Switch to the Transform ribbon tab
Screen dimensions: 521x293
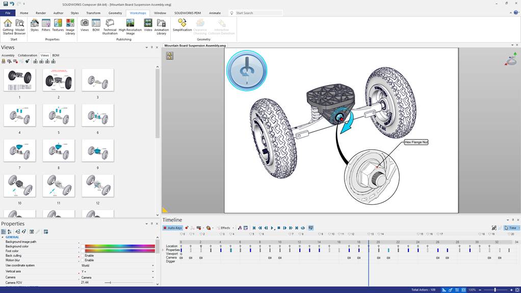[x=93, y=13]
